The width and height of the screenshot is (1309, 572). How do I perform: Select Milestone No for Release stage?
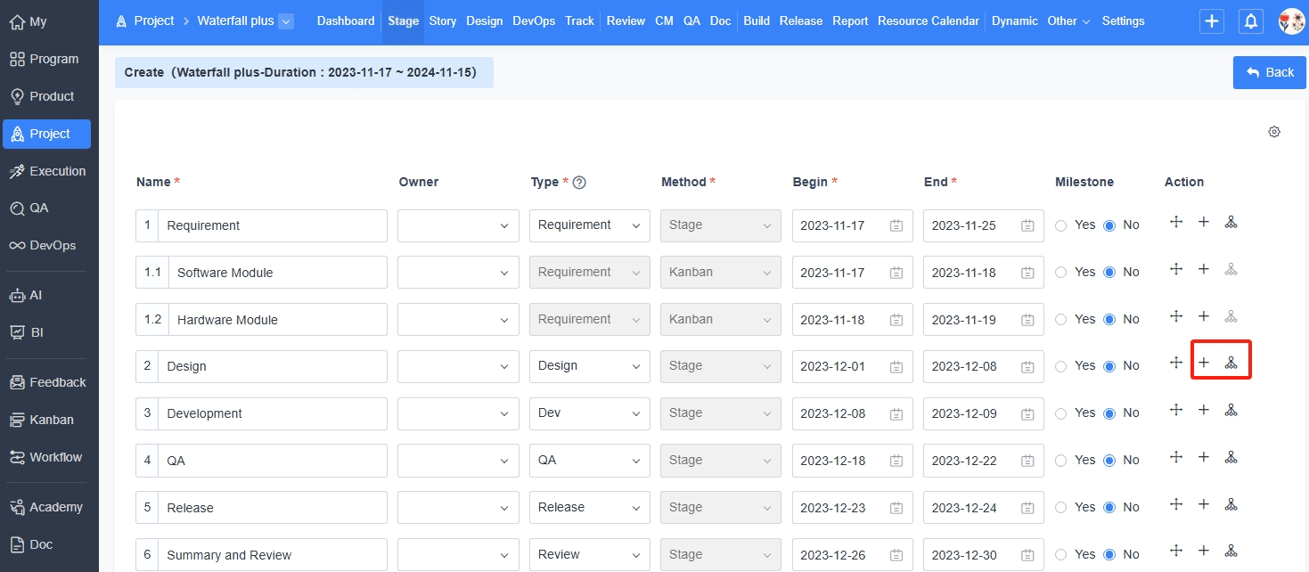(1109, 508)
